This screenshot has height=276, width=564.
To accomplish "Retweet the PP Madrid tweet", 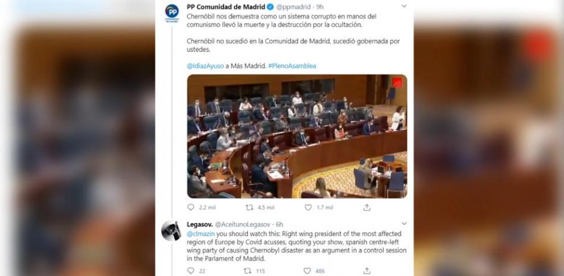I will point(249,208).
